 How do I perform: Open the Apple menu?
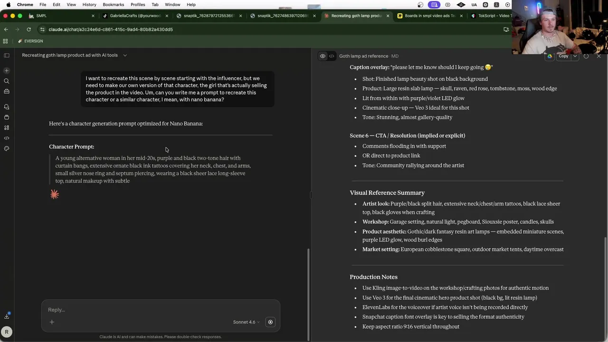(8, 5)
